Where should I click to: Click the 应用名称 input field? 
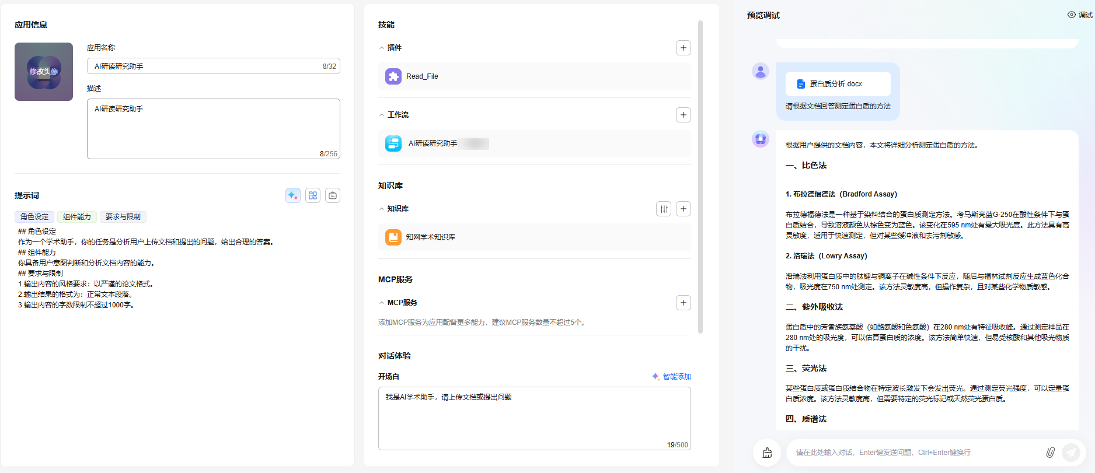point(204,66)
